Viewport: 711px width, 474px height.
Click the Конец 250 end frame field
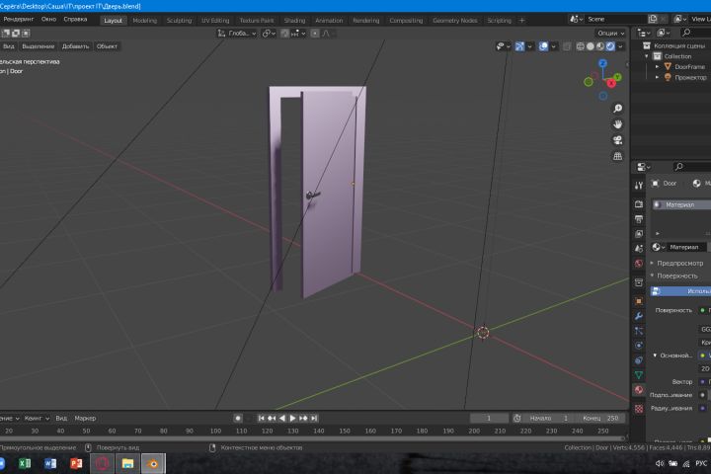coord(601,419)
